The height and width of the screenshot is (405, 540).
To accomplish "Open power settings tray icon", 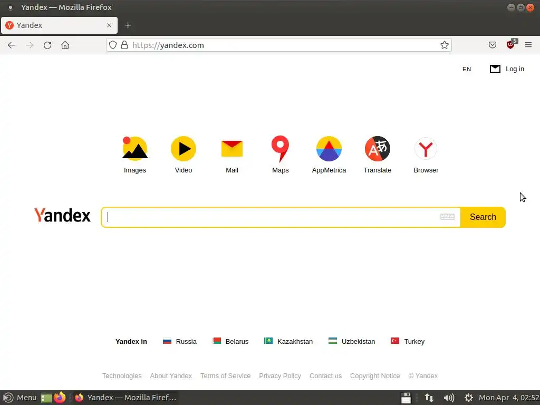I will click(x=468, y=398).
